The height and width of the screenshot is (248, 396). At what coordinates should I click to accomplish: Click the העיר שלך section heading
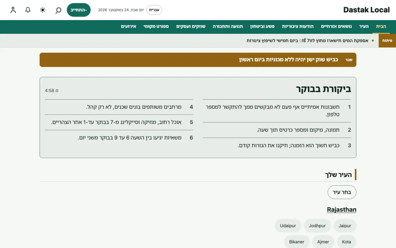coord(338,175)
